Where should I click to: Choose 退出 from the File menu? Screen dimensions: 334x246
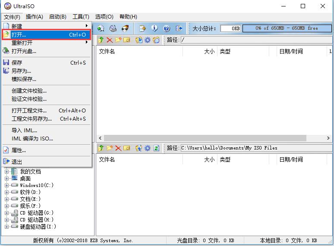click(x=47, y=162)
